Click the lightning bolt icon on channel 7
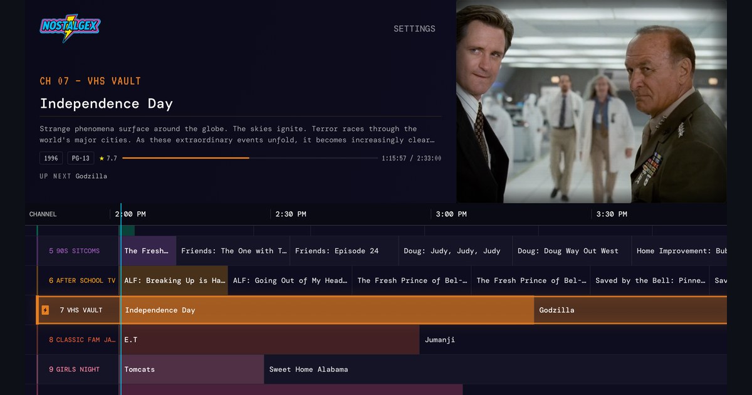 (x=45, y=310)
